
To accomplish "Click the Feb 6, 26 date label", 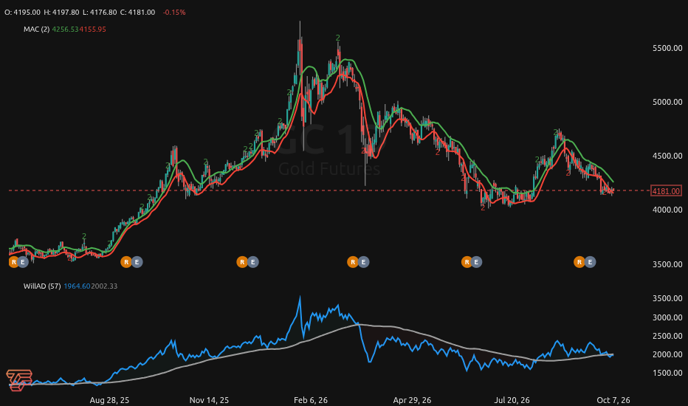I will [311, 400].
